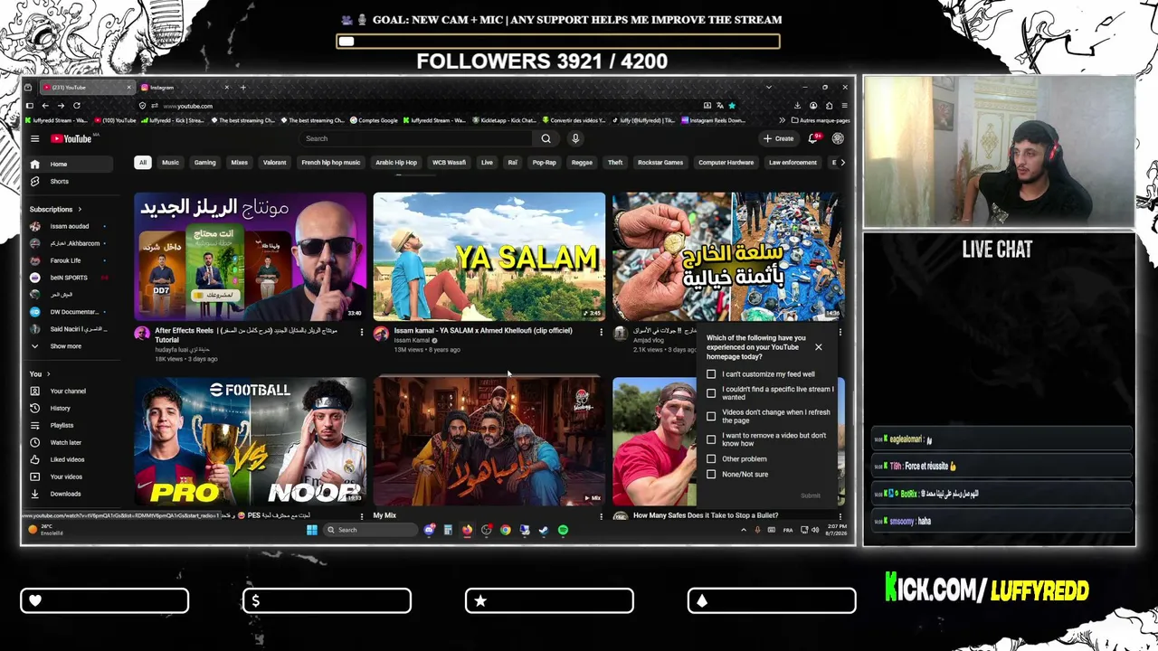Open the browser downloads icon

click(798, 106)
